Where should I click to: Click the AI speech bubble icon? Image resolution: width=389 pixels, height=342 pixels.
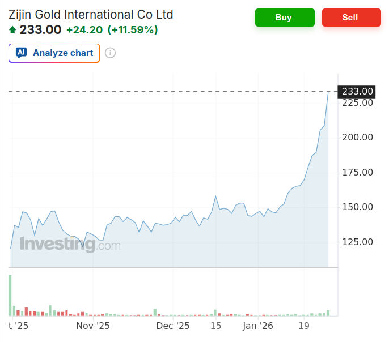coord(22,53)
